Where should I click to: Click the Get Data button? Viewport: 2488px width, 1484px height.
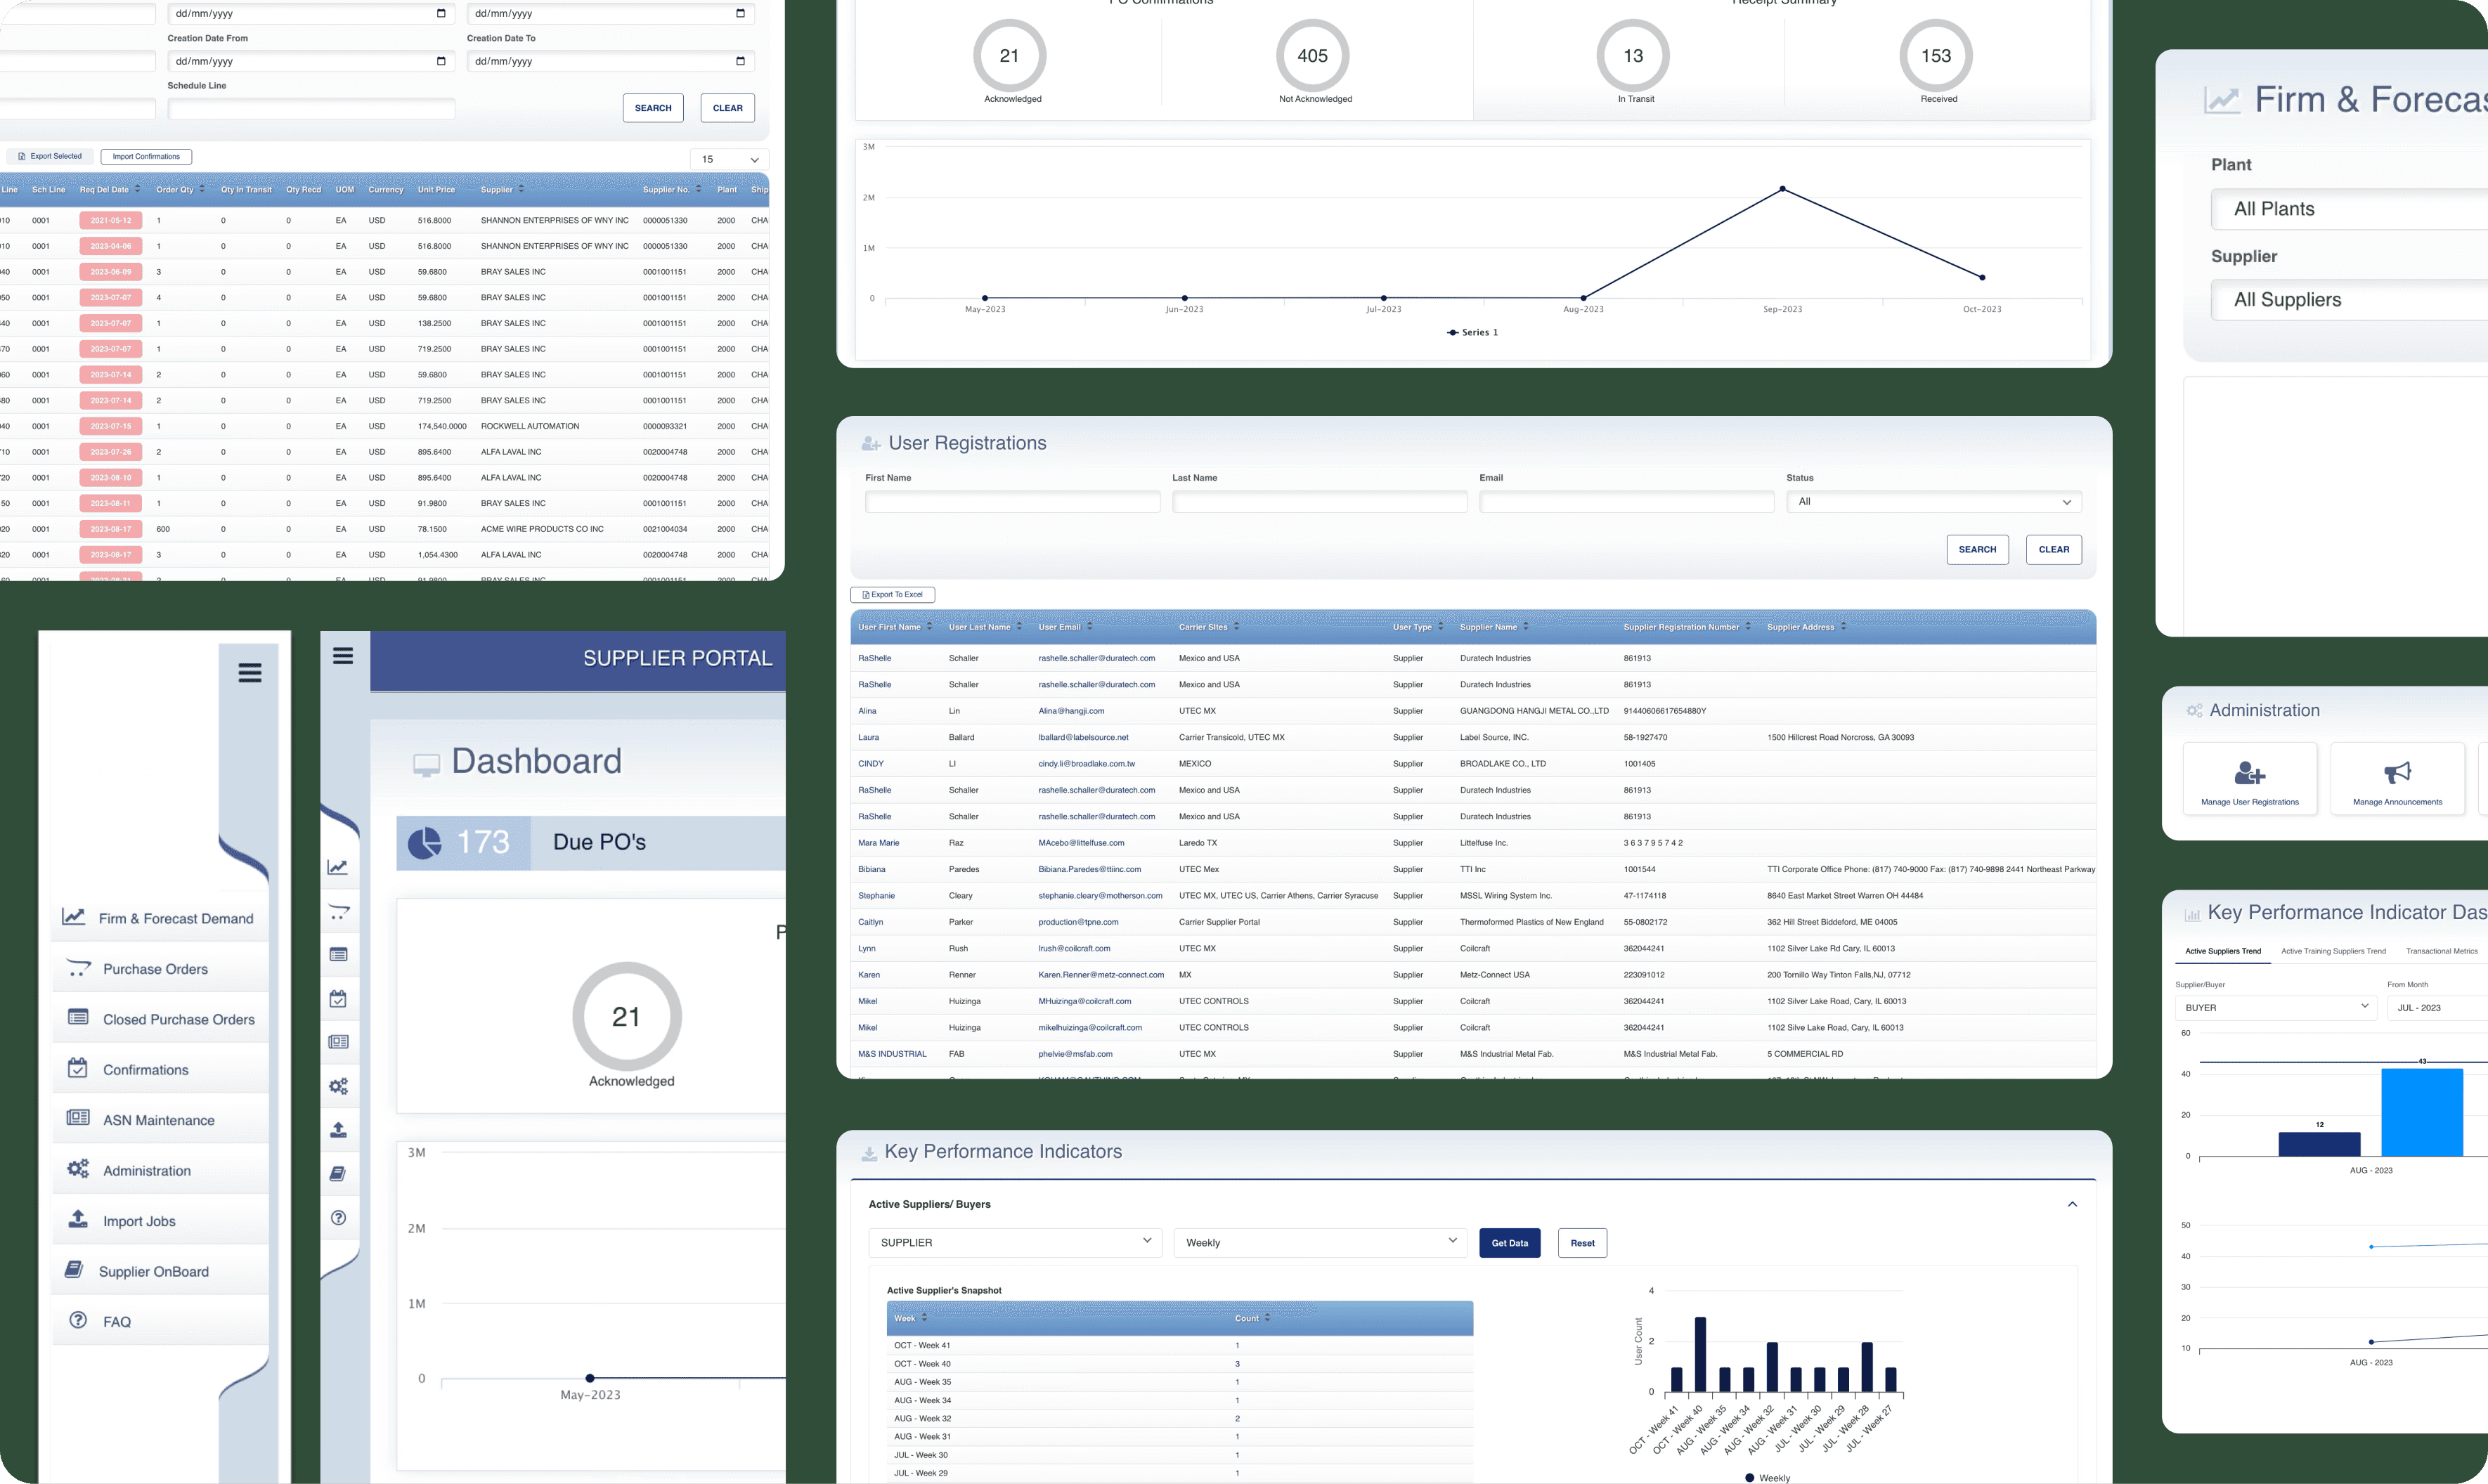1509,1243
